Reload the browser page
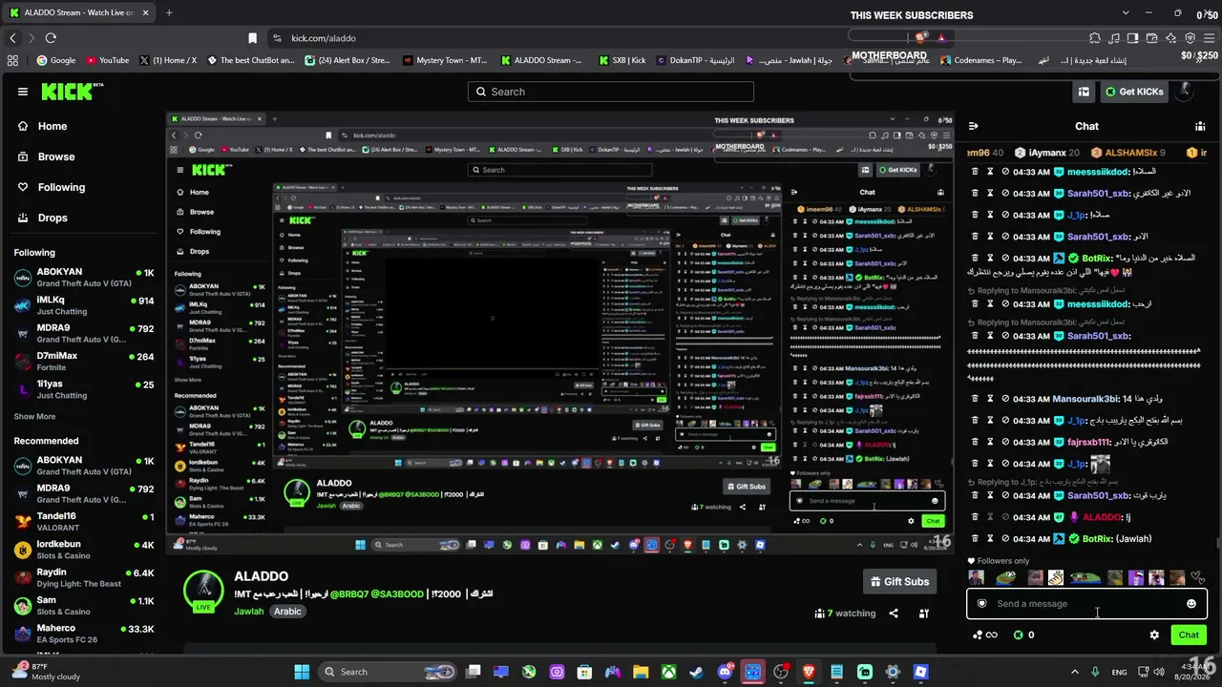This screenshot has height=687, width=1222. pyautogui.click(x=51, y=38)
